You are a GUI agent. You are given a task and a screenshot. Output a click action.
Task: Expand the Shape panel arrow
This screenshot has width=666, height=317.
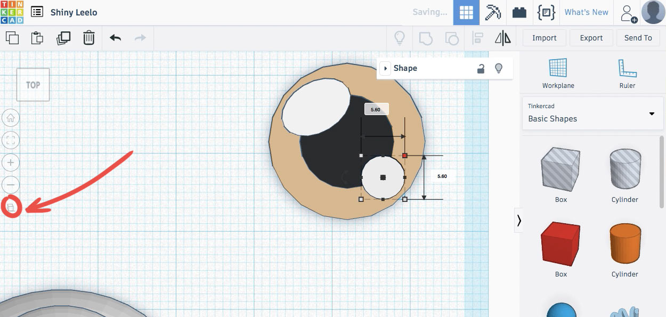(x=385, y=68)
